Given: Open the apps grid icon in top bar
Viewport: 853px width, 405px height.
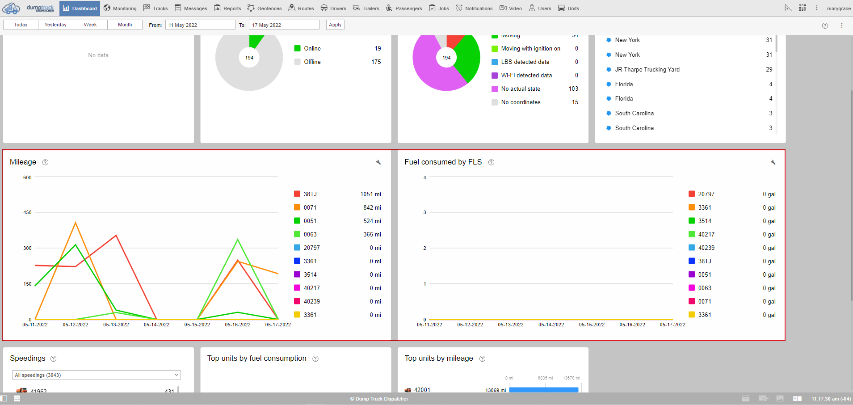Looking at the screenshot, I should coord(803,8).
